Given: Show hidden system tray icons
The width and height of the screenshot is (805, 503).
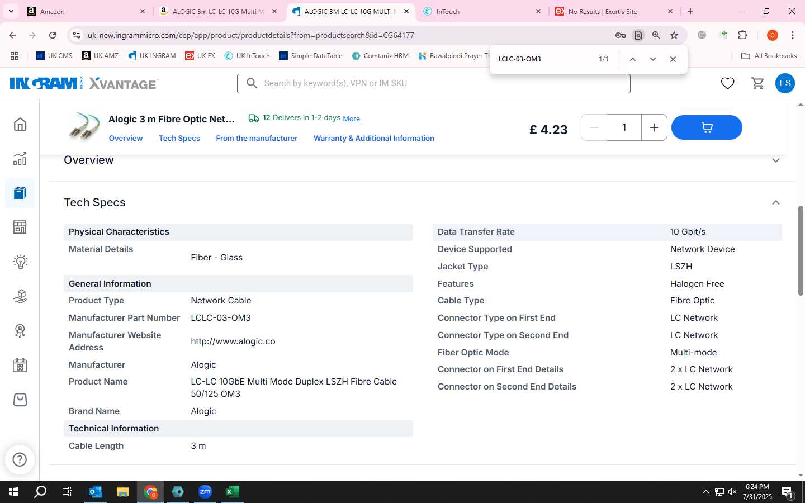Looking at the screenshot, I should tap(705, 492).
